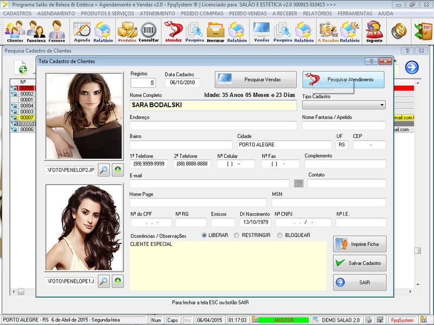Open the Pesquisa icon next to Vendas
The image size is (434, 325).
(283, 32)
